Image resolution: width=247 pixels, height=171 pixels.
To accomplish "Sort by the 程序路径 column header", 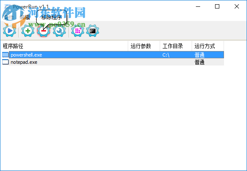I will 64,46.
